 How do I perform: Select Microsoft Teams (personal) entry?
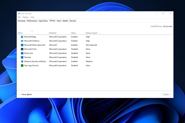point(35,45)
